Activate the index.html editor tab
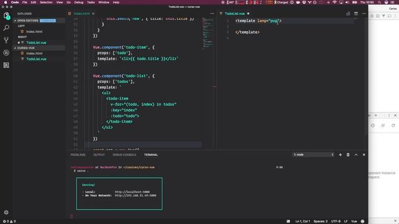Screen dimensions: 399x224 click(82, 14)
